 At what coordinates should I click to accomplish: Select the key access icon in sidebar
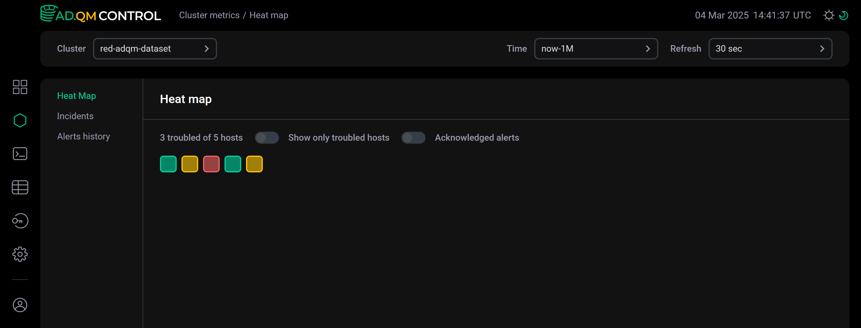20,221
